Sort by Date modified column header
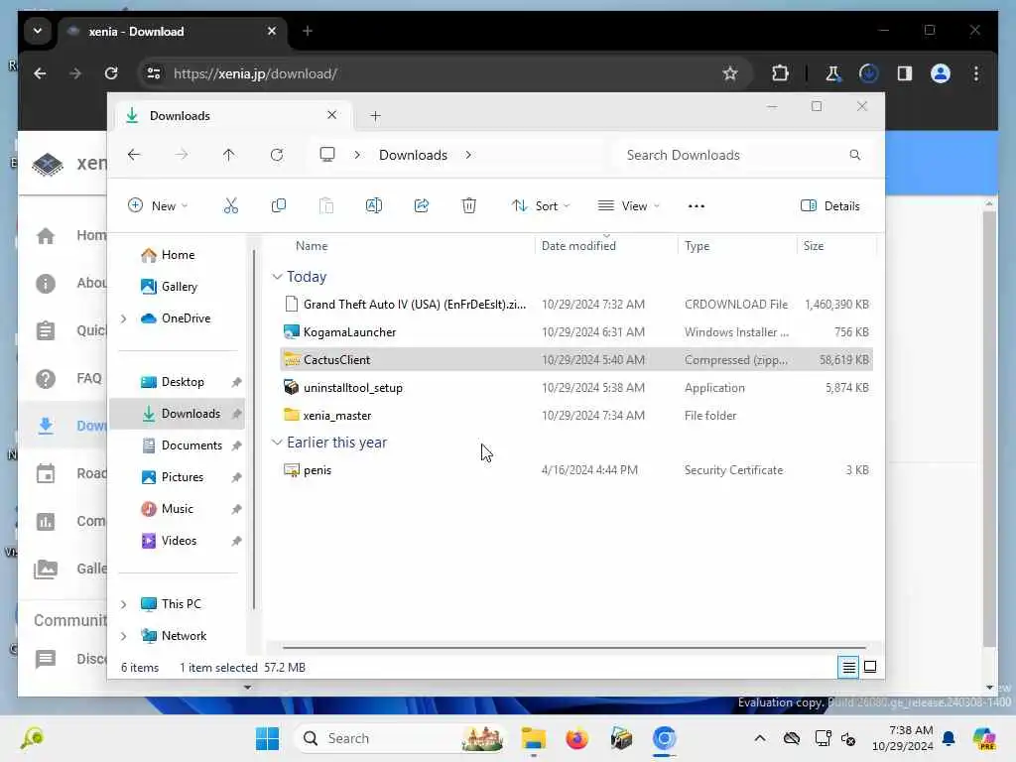Viewport: 1016px width, 762px height. point(578,246)
